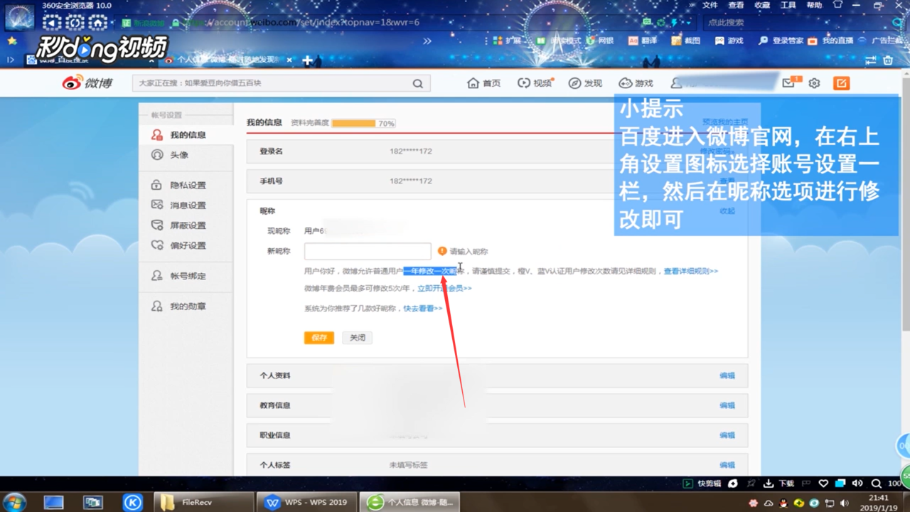Open the Weibo messages envelope icon

pyautogui.click(x=788, y=83)
